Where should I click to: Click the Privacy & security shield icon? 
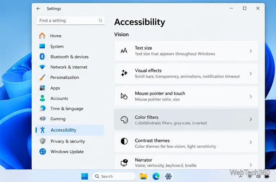point(43,141)
